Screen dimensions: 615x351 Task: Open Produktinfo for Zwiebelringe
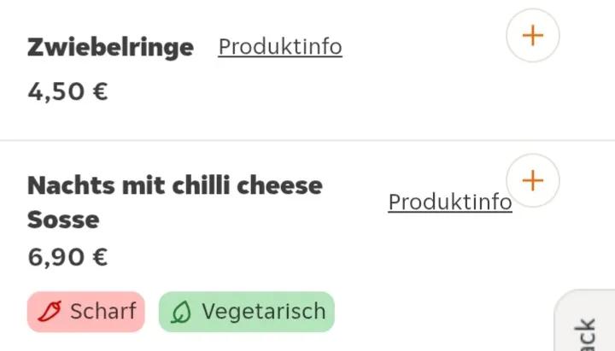pyautogui.click(x=280, y=46)
